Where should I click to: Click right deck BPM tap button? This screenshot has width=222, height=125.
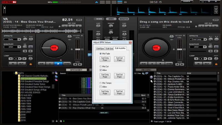(215, 20)
